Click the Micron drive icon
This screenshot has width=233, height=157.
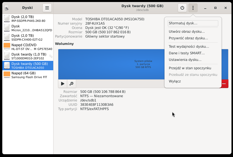(7, 28)
